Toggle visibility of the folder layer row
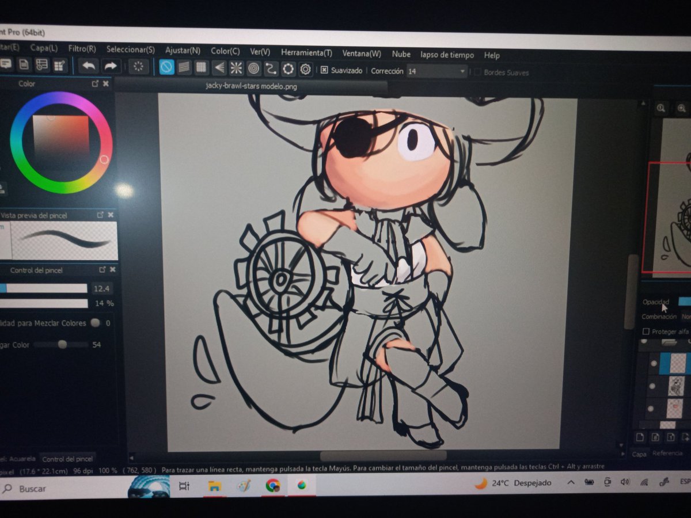This screenshot has height=518, width=691. pos(645,342)
